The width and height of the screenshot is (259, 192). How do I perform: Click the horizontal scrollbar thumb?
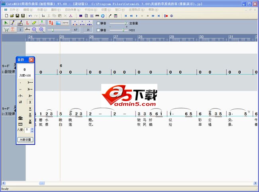tap(42, 183)
